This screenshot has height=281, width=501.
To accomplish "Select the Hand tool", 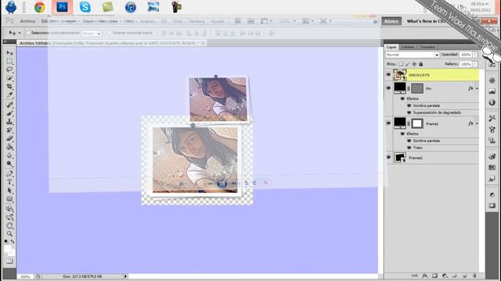I will (10, 226).
